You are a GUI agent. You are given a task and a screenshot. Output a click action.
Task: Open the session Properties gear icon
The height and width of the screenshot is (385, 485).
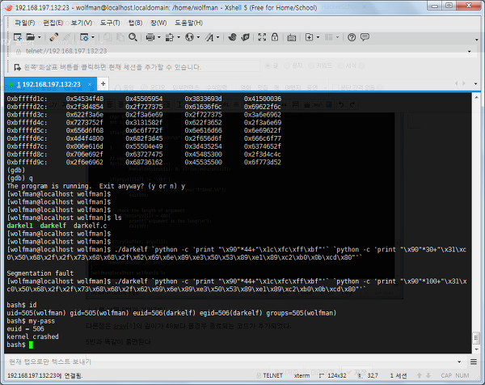84,37
